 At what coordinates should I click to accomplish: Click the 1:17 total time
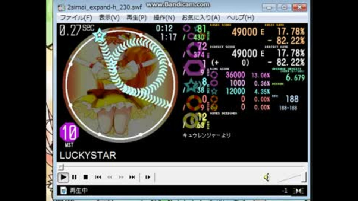pyautogui.click(x=169, y=37)
